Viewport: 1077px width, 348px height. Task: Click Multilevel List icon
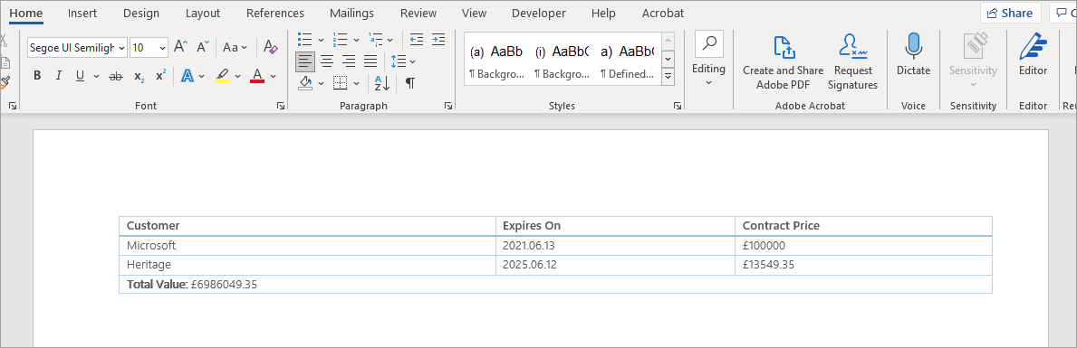pos(375,39)
